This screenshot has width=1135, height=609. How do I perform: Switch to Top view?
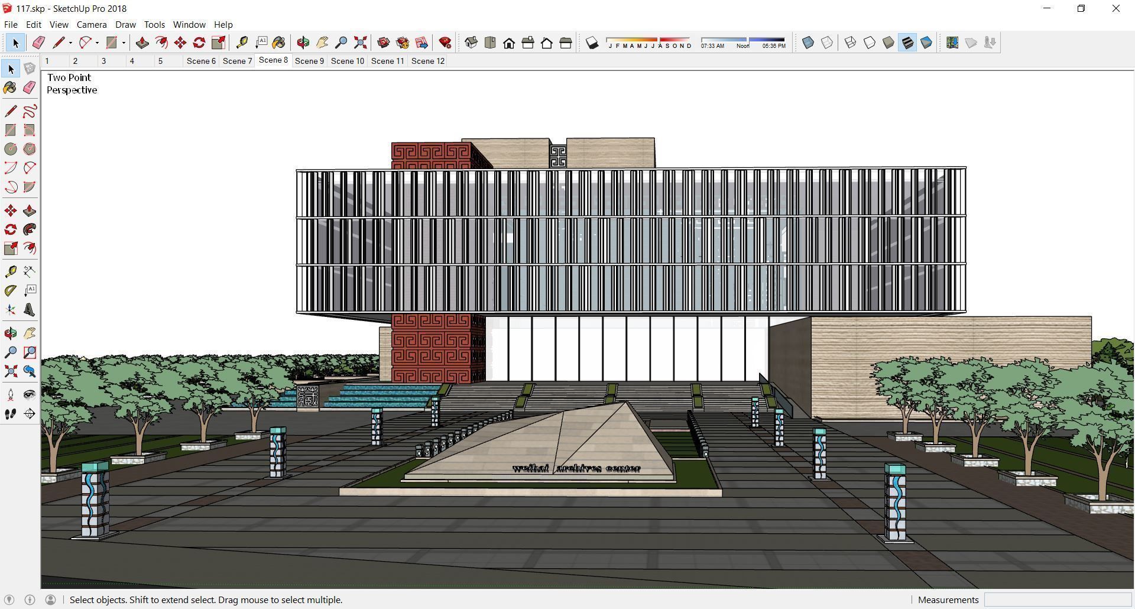(490, 43)
